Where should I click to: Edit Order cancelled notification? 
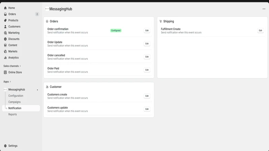(147, 57)
